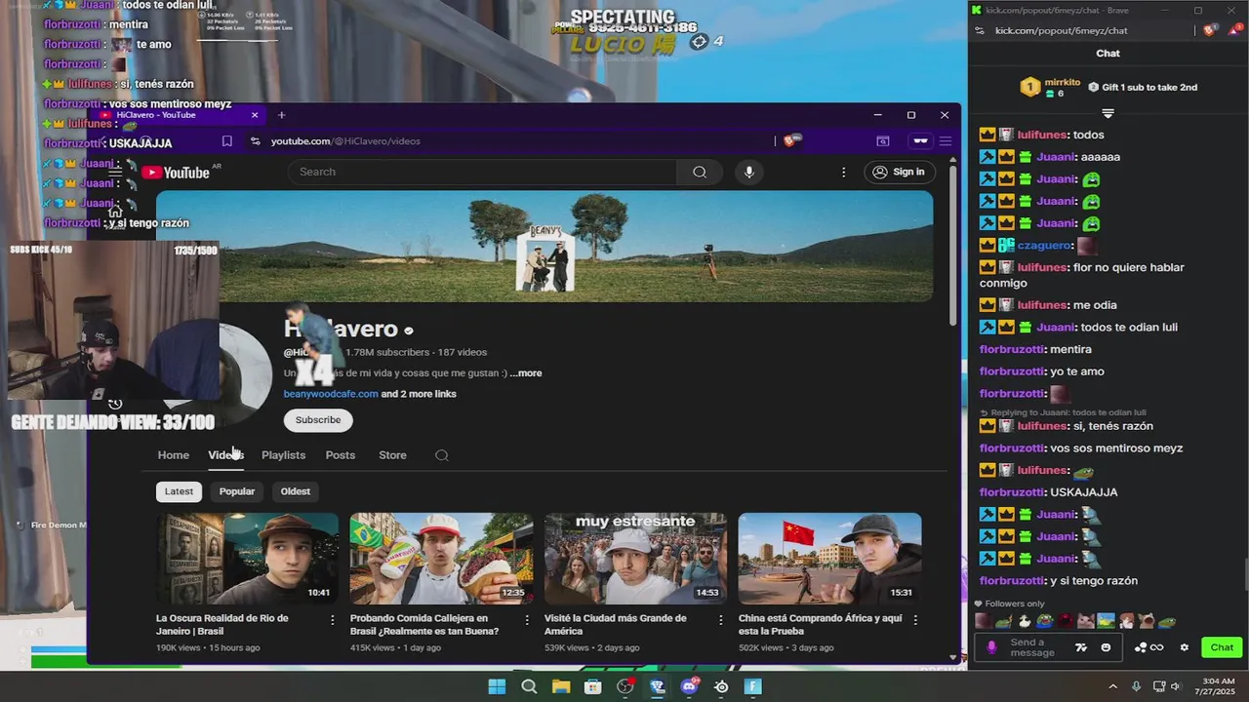Activate YouTube voice search microphone
Viewport: 1249px width, 702px height.
click(x=748, y=172)
